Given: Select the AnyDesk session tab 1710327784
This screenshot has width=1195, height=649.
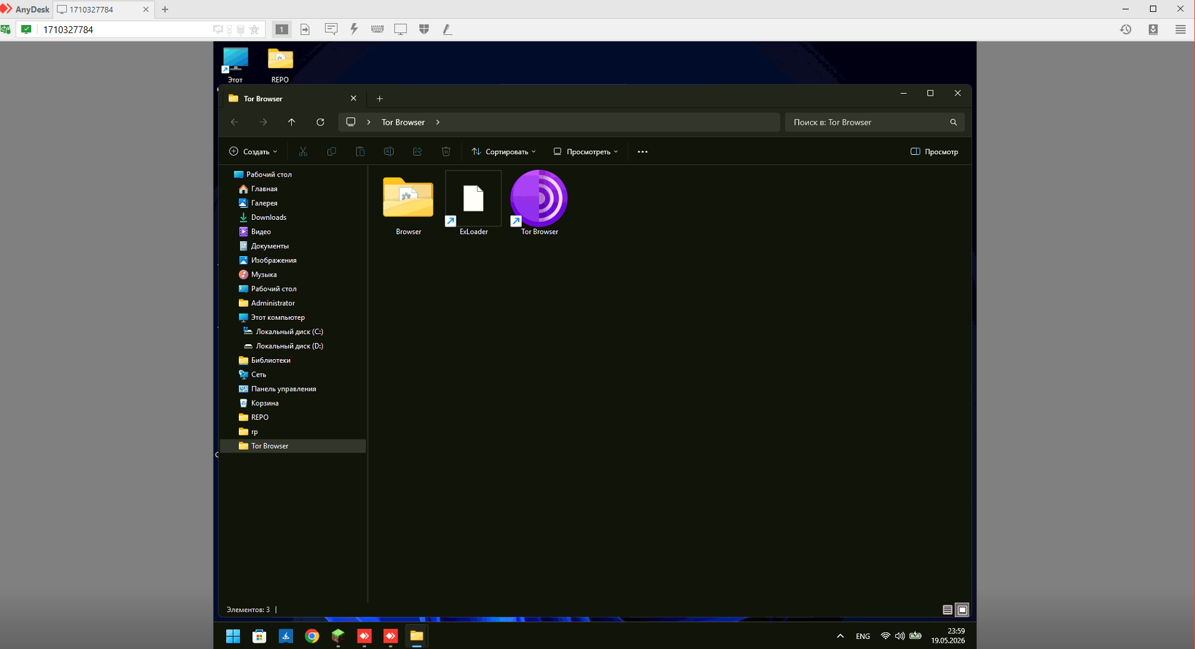Looking at the screenshot, I should (x=103, y=9).
